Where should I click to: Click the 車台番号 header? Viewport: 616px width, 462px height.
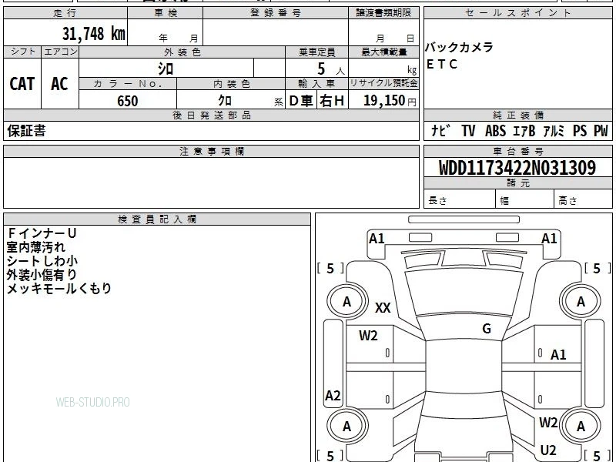pyautogui.click(x=517, y=151)
